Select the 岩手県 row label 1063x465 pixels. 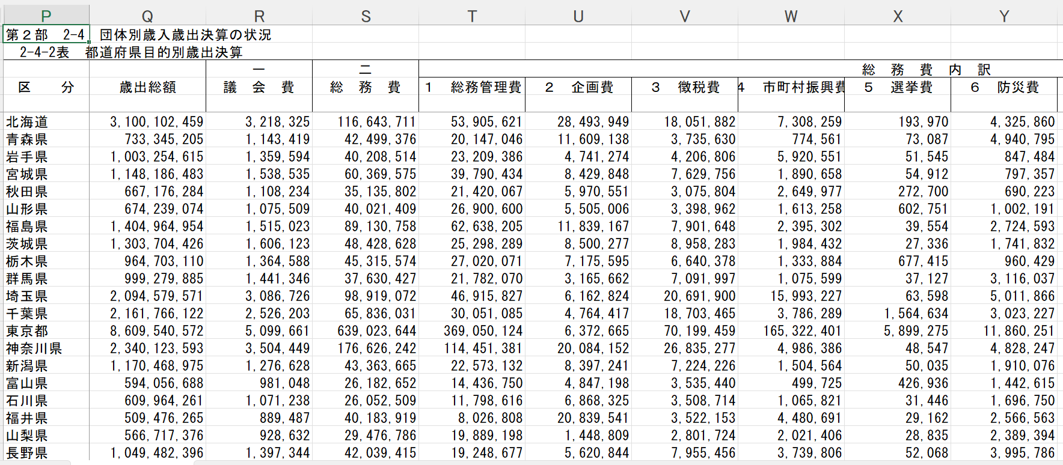point(46,157)
